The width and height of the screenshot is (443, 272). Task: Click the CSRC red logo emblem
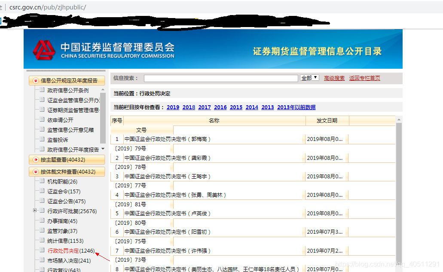44,50
